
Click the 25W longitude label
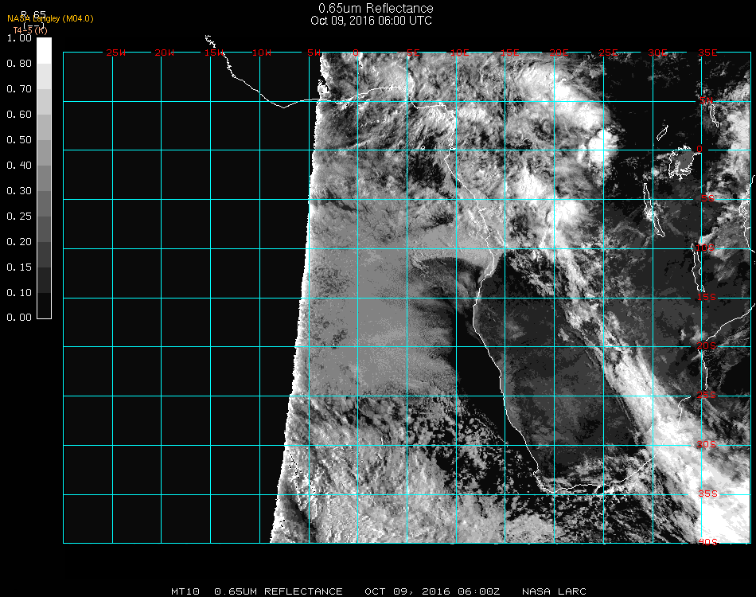[x=116, y=53]
